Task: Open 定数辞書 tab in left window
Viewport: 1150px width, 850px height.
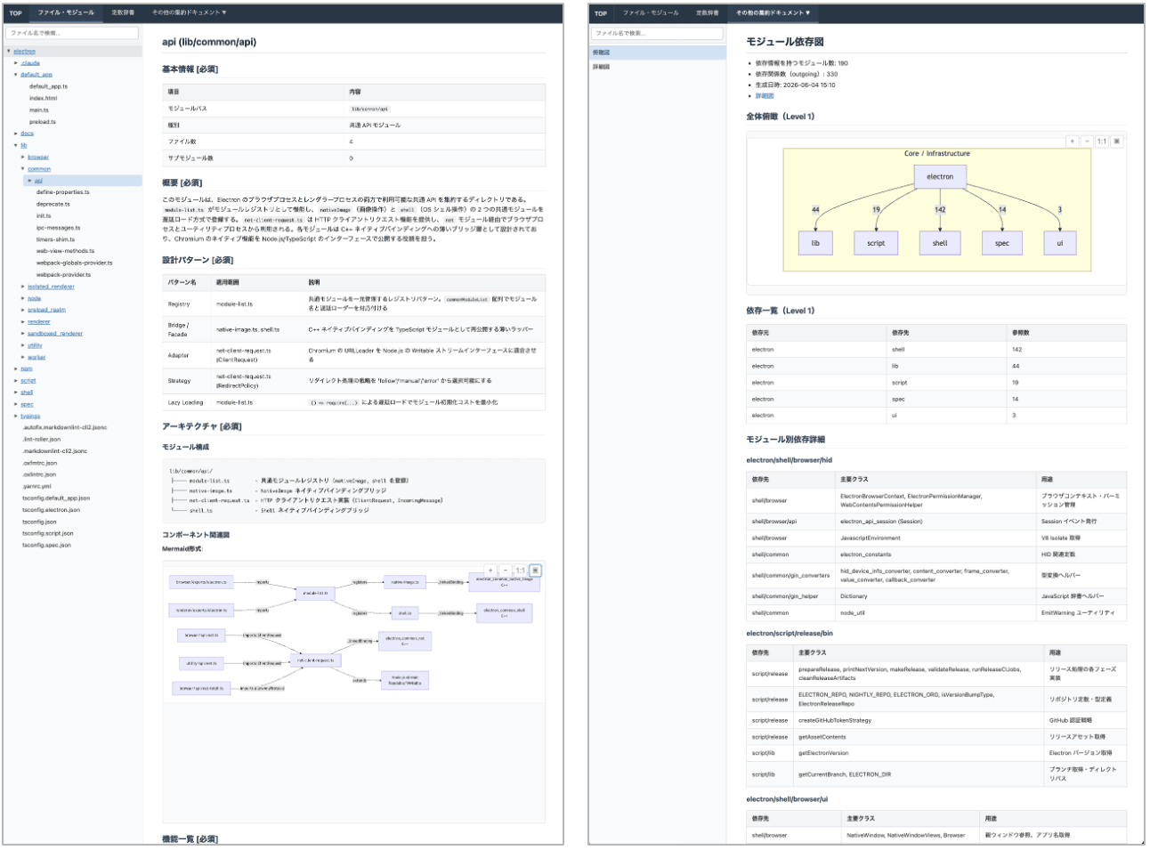Action: (123, 13)
